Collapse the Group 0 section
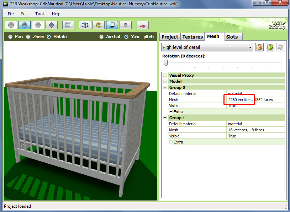The height and width of the screenshot is (212, 290). [165, 87]
